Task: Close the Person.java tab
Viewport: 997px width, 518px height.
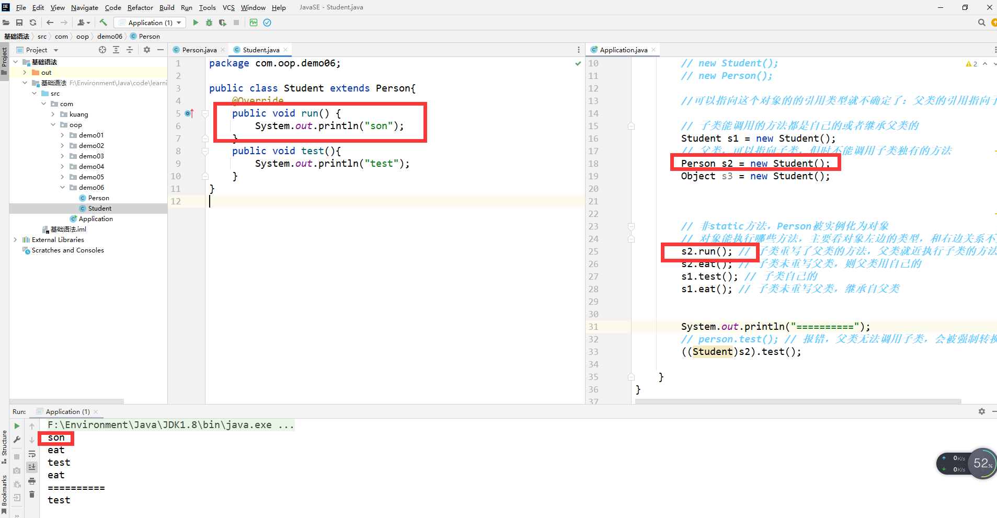Action: [x=223, y=50]
